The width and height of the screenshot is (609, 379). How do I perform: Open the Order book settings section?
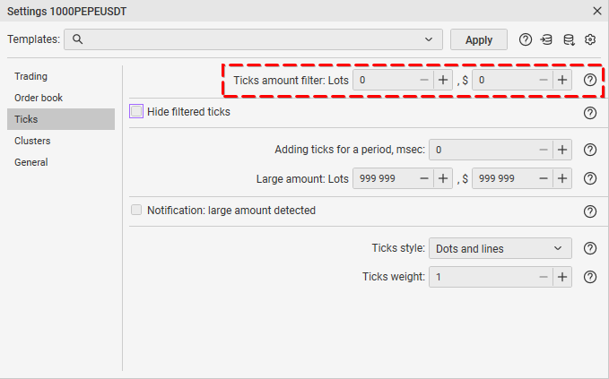pyautogui.click(x=61, y=98)
